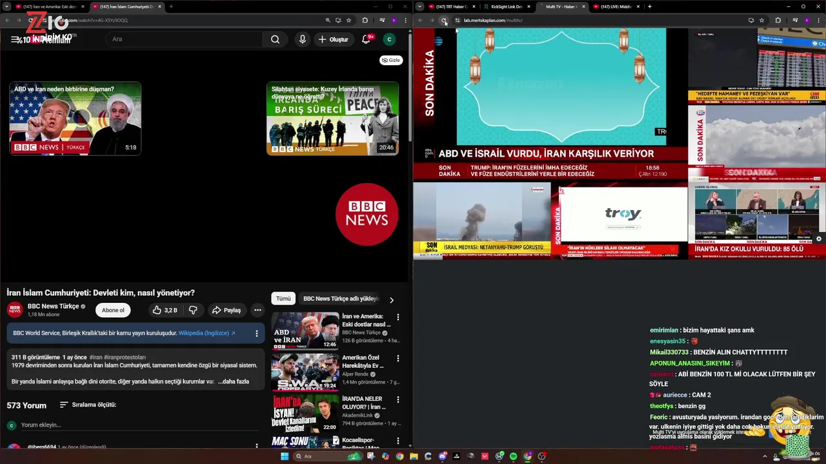This screenshot has height=464, width=826.
Task: Switch to İran İslam Cumhuriyeti tab
Action: 126,6
